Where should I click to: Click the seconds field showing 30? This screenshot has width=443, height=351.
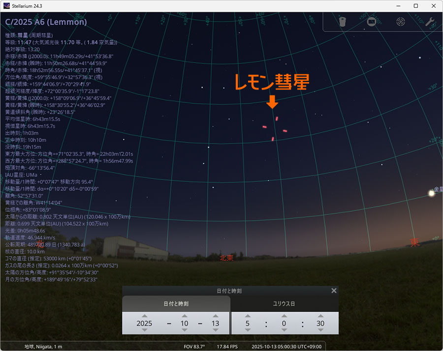(x=321, y=323)
